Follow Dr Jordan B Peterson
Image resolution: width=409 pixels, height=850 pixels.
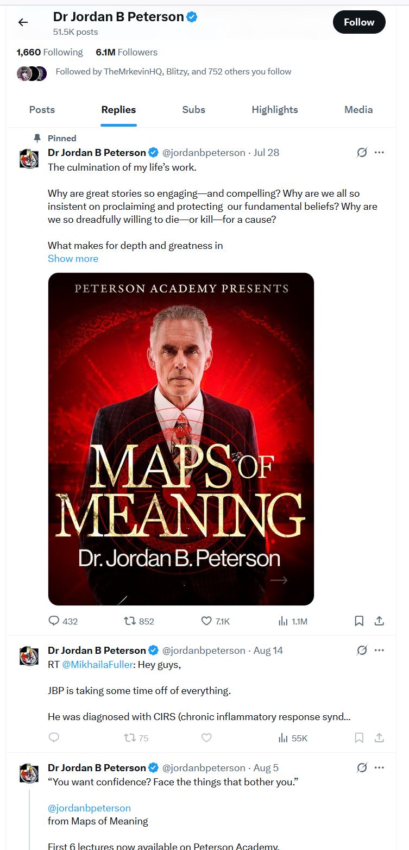click(359, 22)
